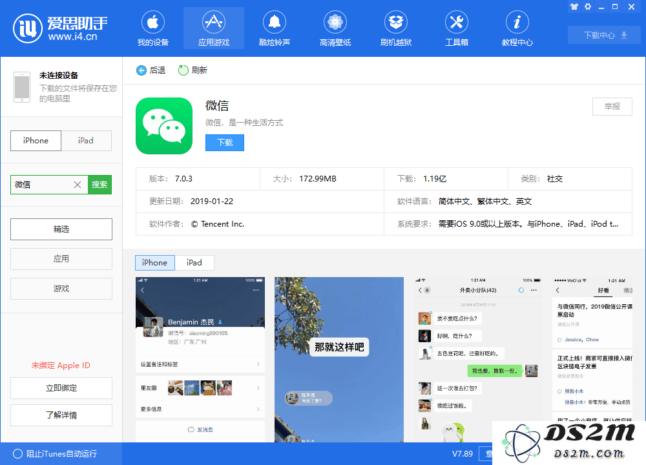Click the i4 爱思助手 logo
The height and width of the screenshot is (465, 646).
click(x=60, y=28)
